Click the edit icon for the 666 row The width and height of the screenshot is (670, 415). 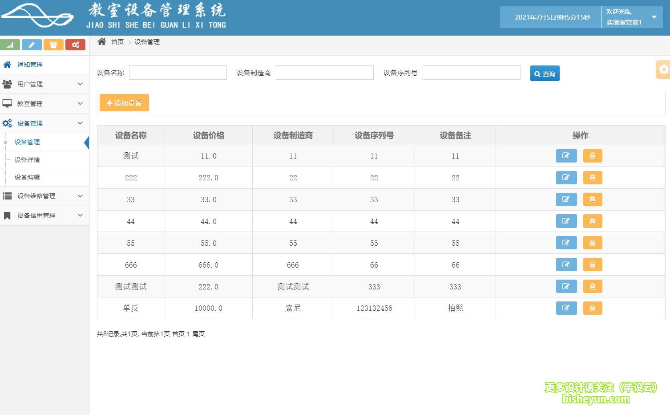[x=566, y=264]
